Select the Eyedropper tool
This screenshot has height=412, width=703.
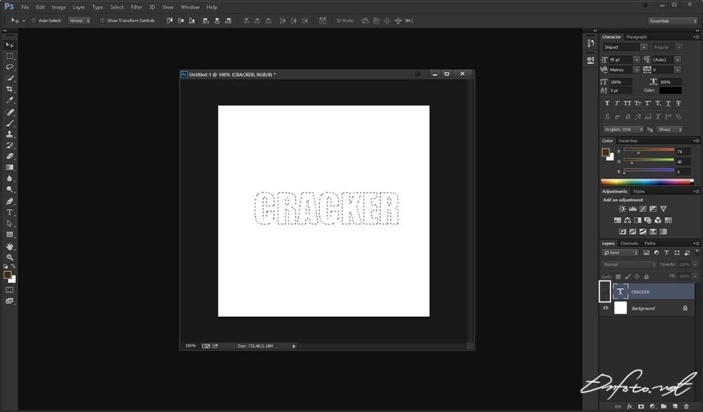10,101
